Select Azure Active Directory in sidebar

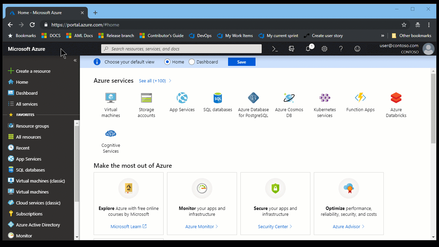[x=38, y=225]
